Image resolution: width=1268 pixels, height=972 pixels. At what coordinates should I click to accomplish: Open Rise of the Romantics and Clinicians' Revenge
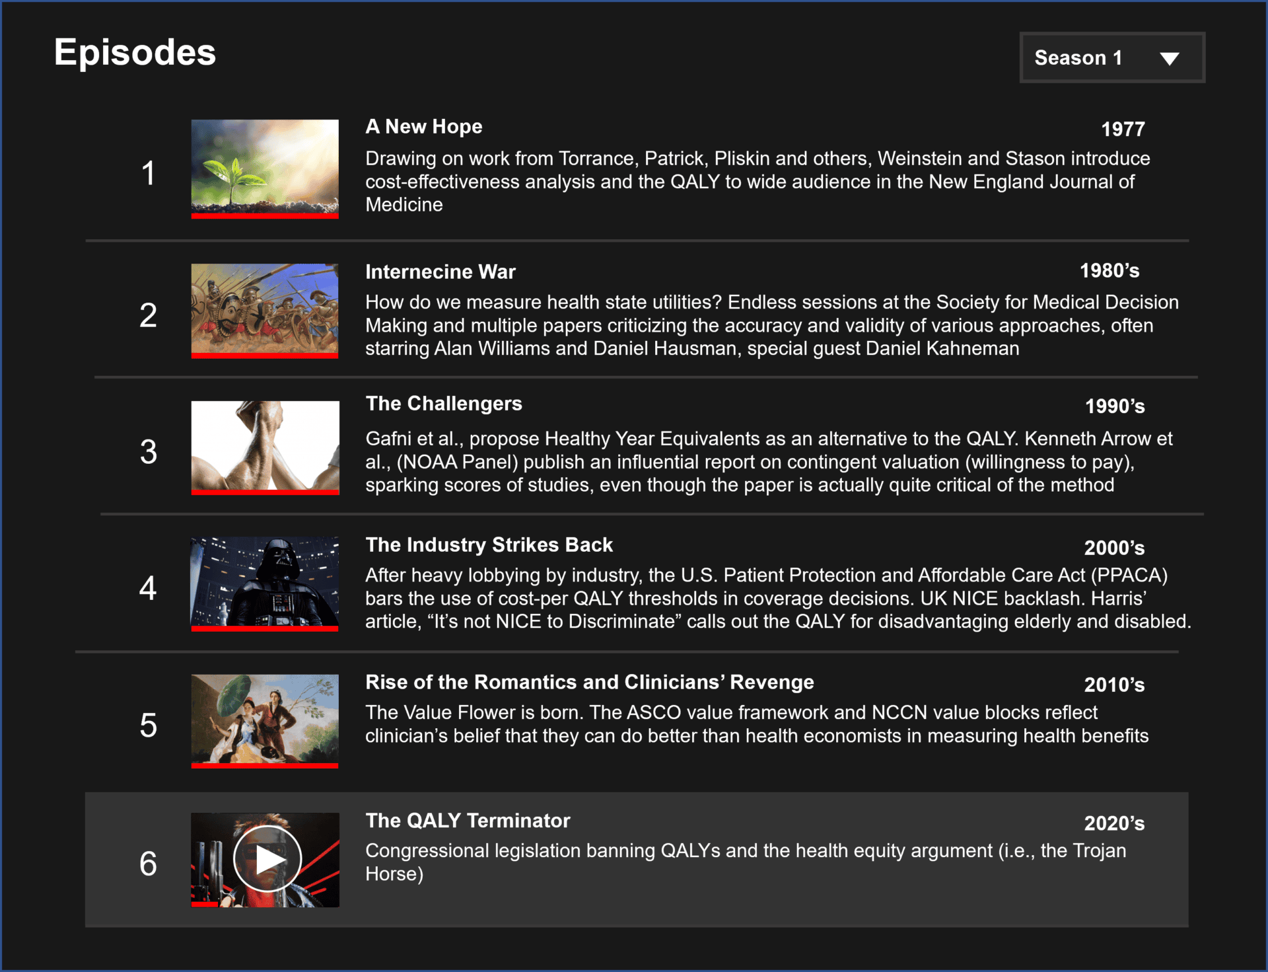[x=589, y=682]
